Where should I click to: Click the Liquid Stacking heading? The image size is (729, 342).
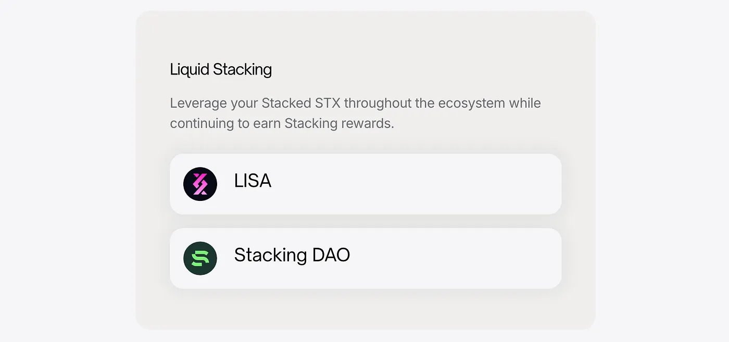point(220,69)
